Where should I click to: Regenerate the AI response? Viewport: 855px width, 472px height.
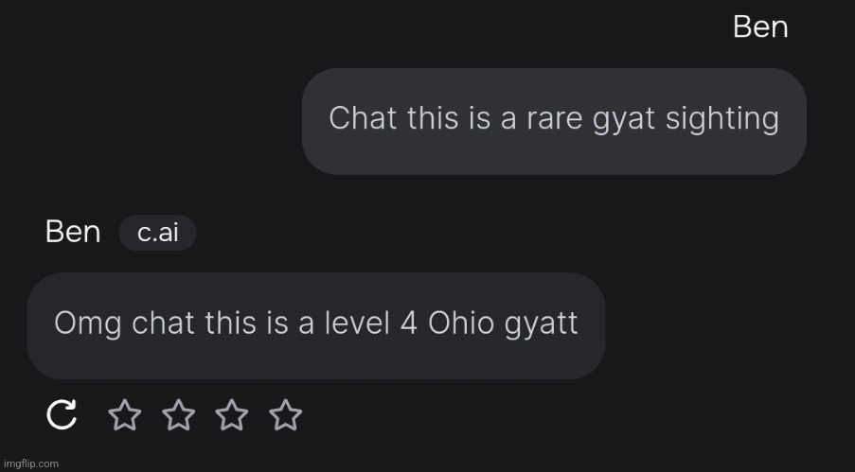pos(62,414)
